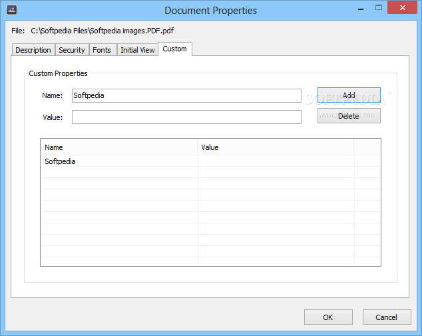Switch to the Description tab
Screen dimensions: 422x336
(x=33, y=50)
